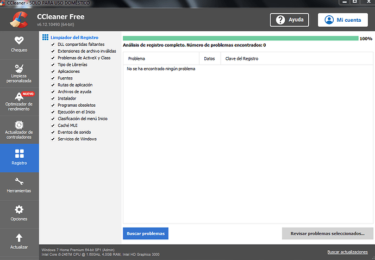The width and height of the screenshot is (375, 260).
Task: Click the 100% progress label
Action: pyautogui.click(x=366, y=39)
